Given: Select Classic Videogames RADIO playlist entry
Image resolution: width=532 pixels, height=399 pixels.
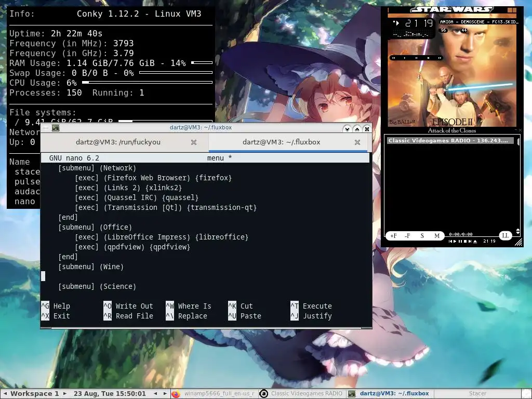Looking at the screenshot, I should pyautogui.click(x=450, y=140).
